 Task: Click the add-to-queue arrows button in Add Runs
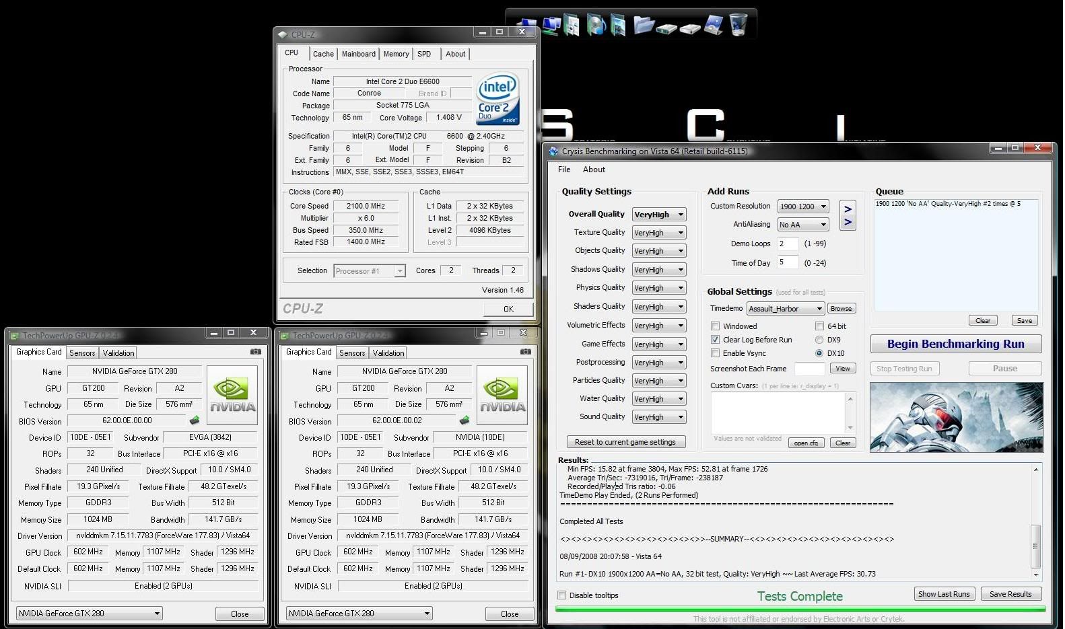point(848,215)
